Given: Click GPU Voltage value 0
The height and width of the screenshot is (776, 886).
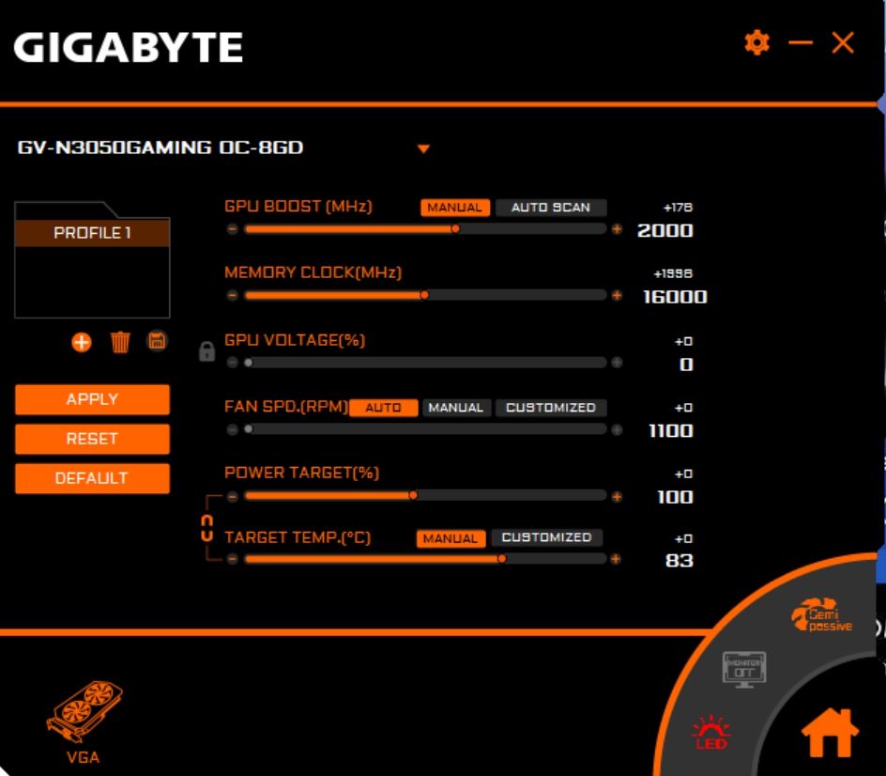Looking at the screenshot, I should (x=686, y=365).
